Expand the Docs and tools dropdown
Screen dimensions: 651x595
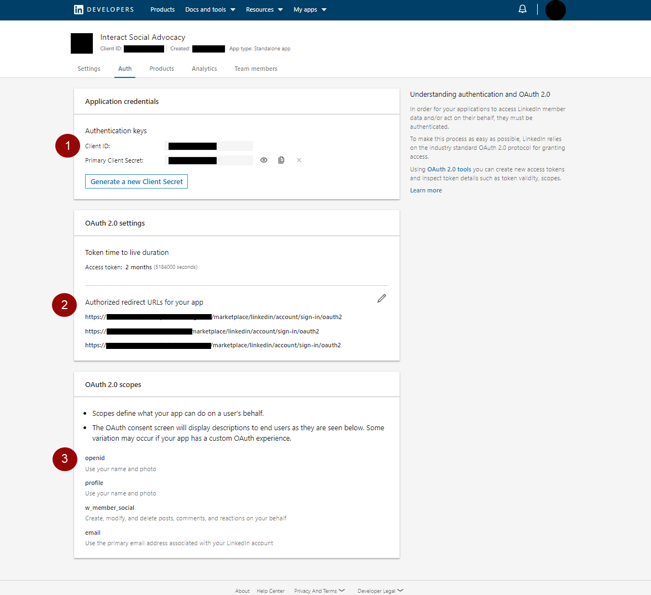tap(210, 9)
